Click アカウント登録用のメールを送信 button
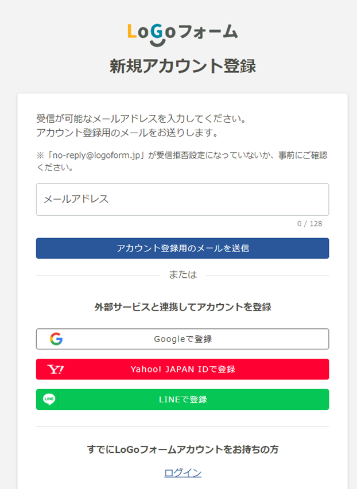 coord(183,249)
